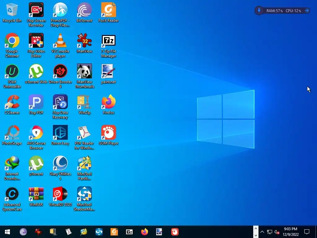Open GOM Player from the taskbar

pyautogui.click(x=175, y=232)
